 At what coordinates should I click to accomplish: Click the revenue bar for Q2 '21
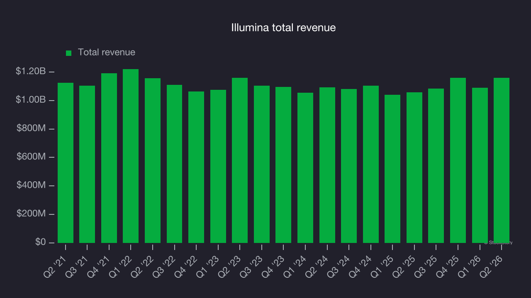(66, 163)
